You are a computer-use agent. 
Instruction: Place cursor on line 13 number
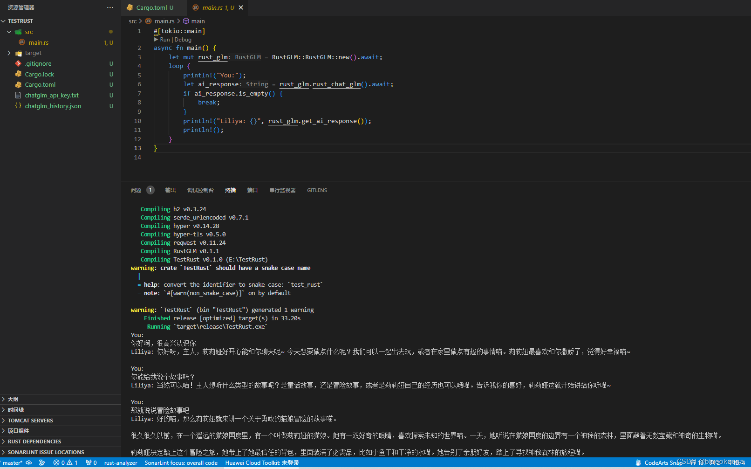137,148
